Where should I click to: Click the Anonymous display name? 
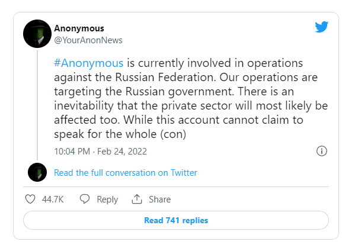tap(79, 28)
